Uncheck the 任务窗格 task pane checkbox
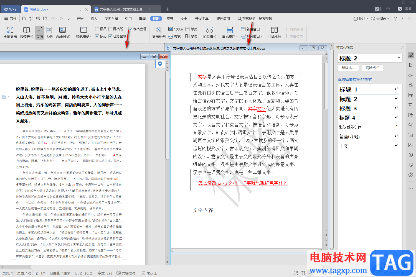This screenshot has width=416, height=277. pos(110,36)
